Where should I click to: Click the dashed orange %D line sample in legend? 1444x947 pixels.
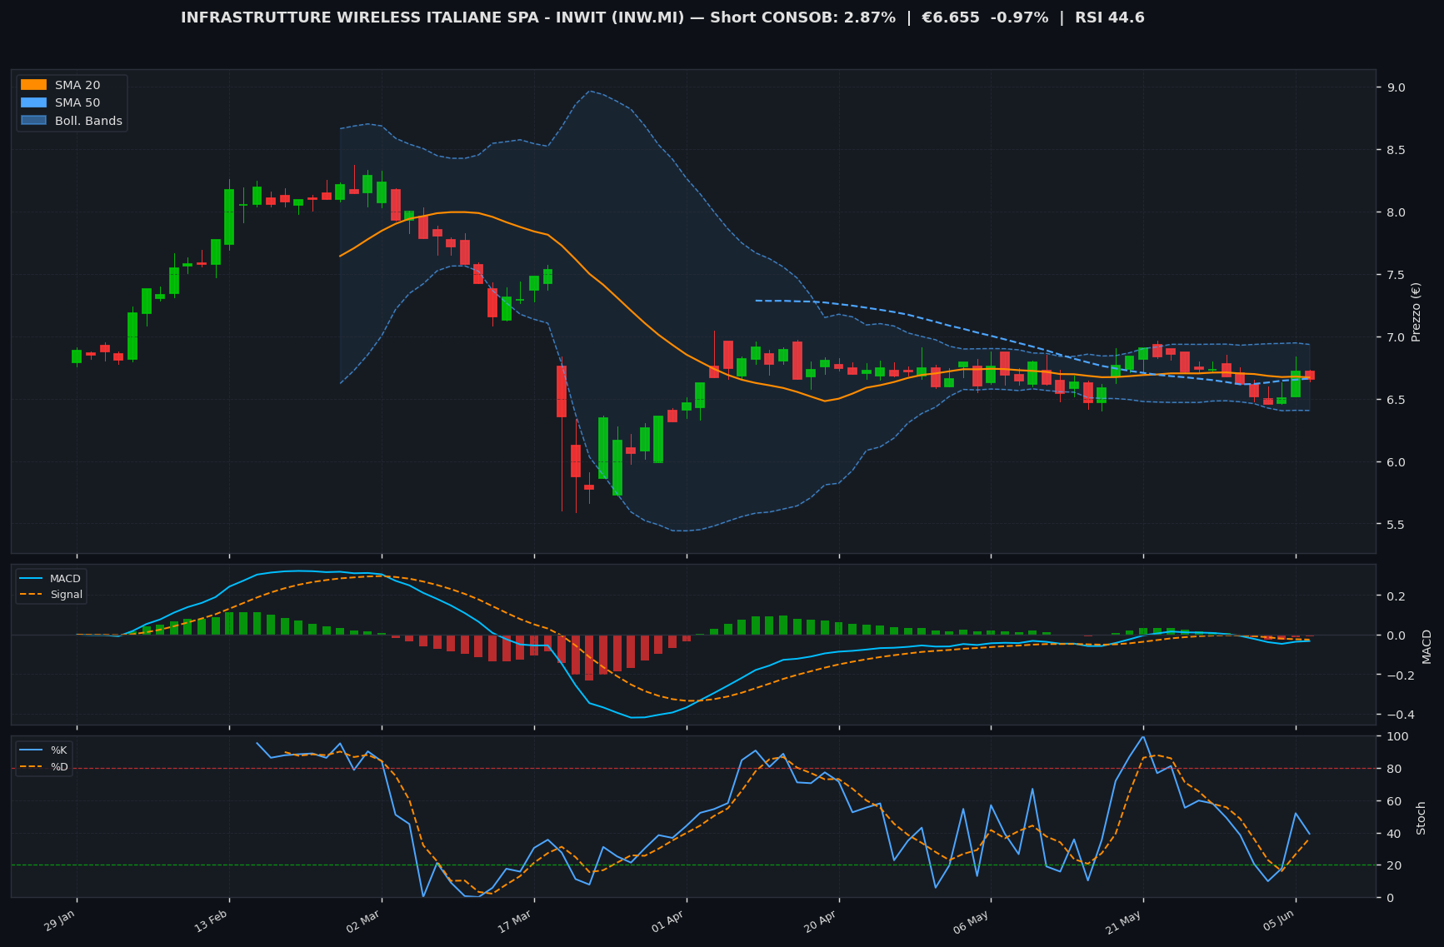[x=32, y=766]
